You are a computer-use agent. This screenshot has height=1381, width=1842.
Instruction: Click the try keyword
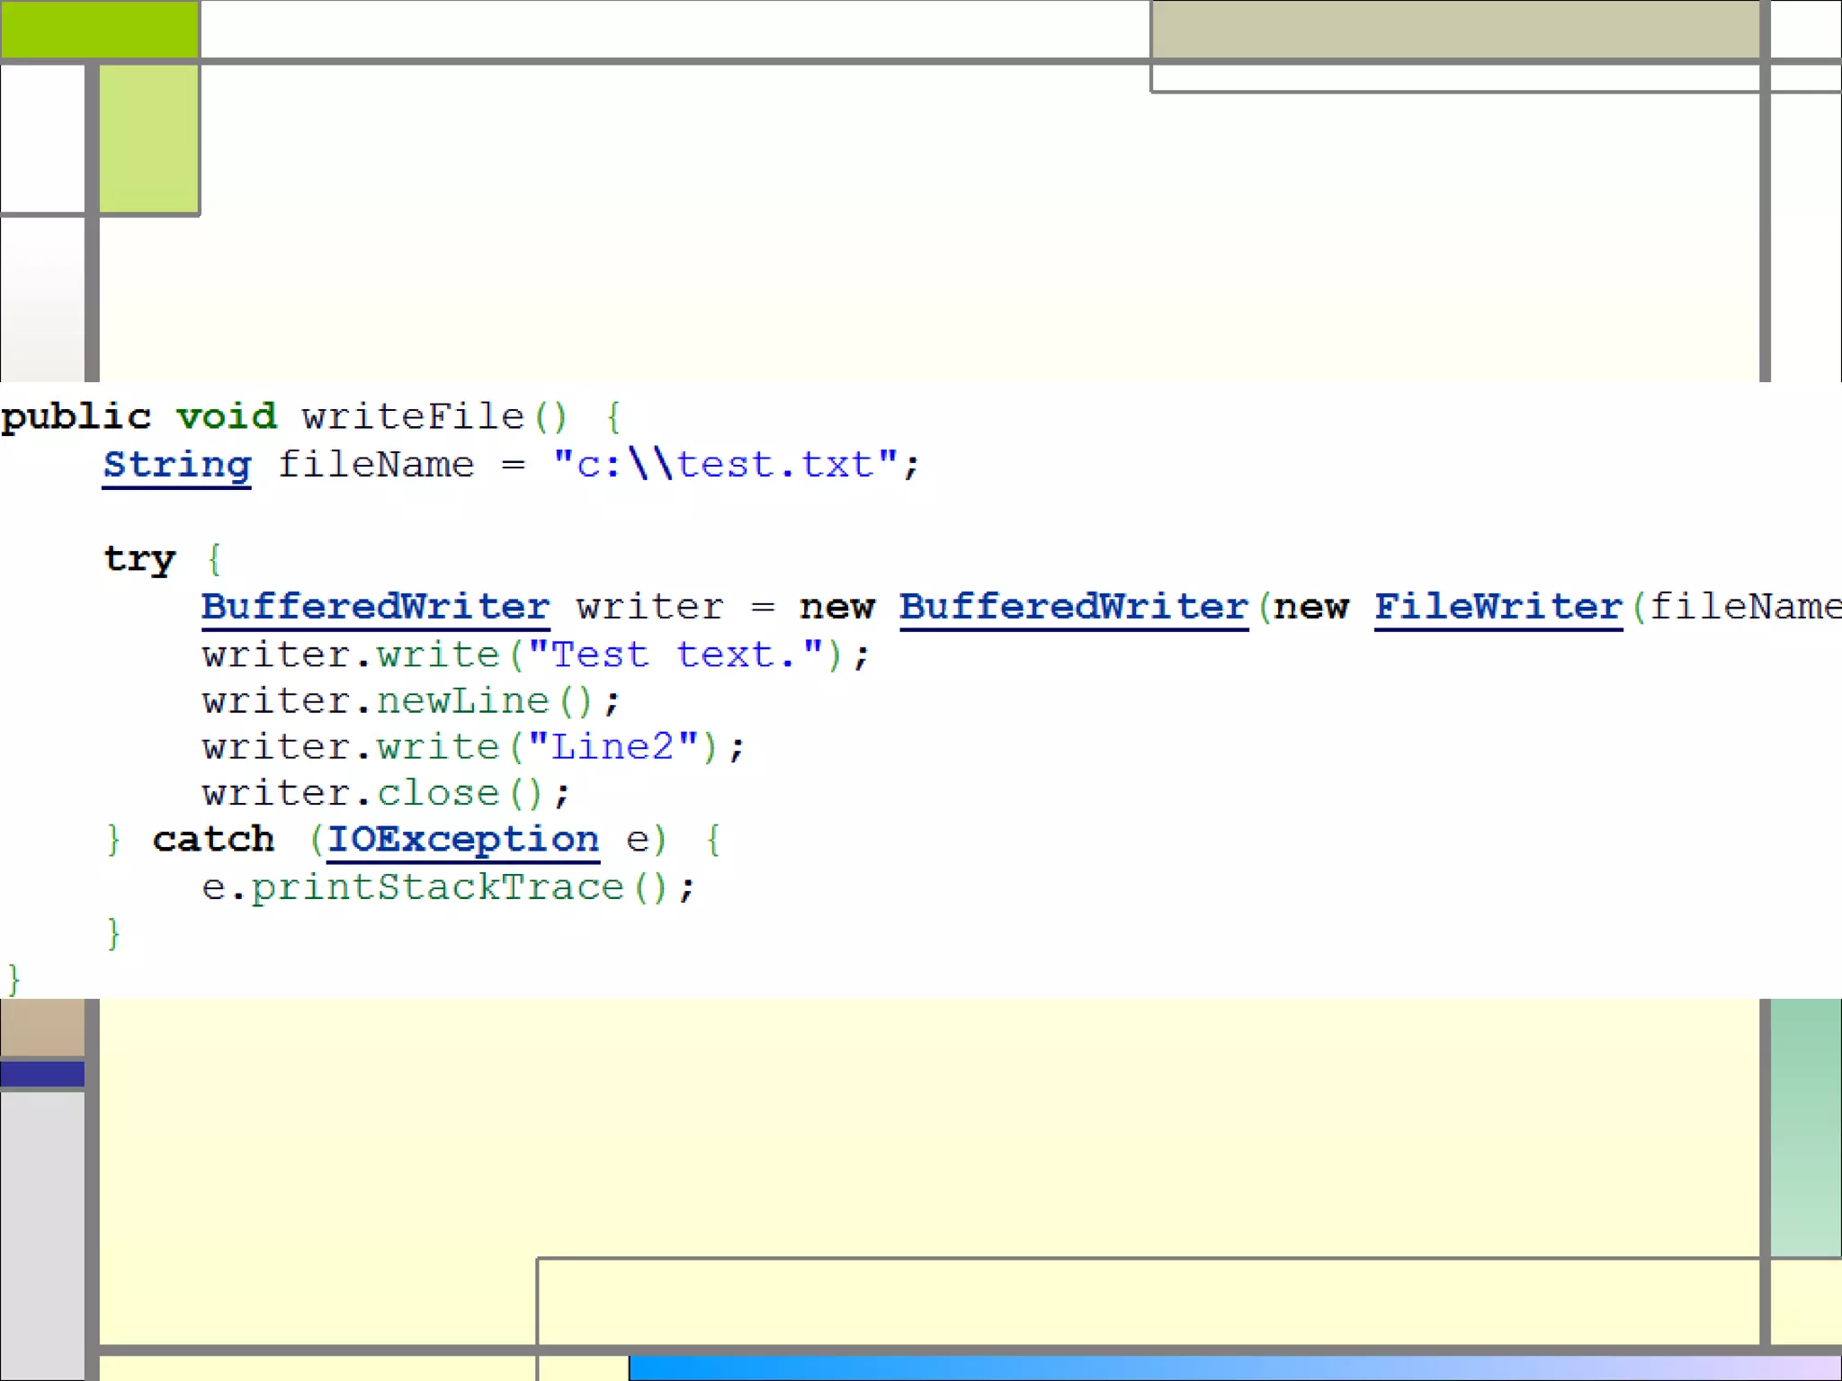(139, 559)
